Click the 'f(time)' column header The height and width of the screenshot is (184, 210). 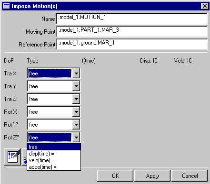(x=89, y=61)
